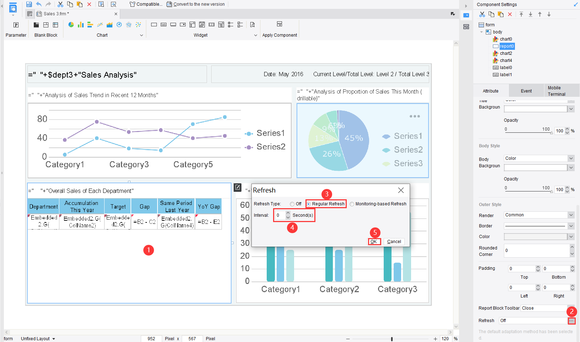Click OK in the Refresh dialog

pyautogui.click(x=374, y=241)
